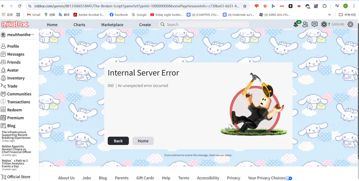Click the media control icon in Chrome toolbar
The width and height of the screenshot is (359, 181).
(337, 6)
